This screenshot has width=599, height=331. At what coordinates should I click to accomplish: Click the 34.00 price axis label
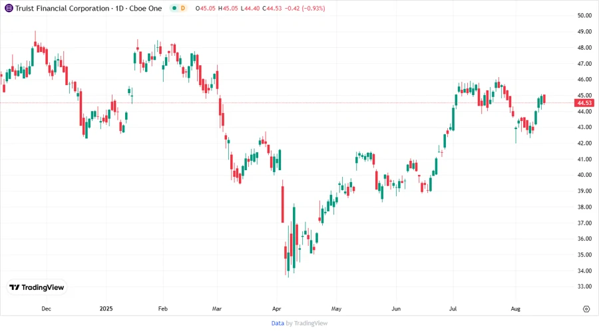(x=584, y=271)
